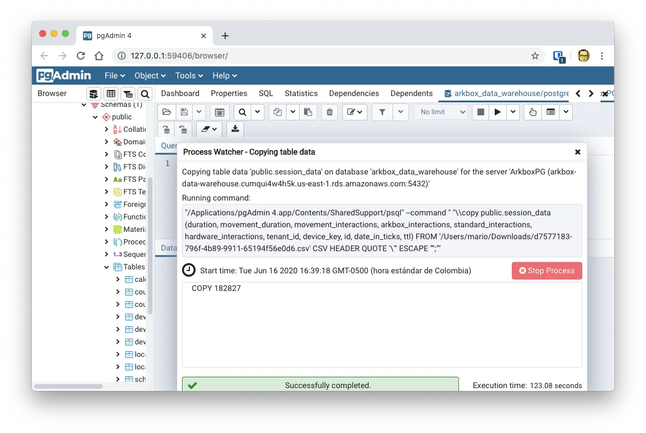Image resolution: width=646 pixels, height=433 pixels.
Task: Click the find magnifier icon in query toolbar
Action: click(243, 112)
